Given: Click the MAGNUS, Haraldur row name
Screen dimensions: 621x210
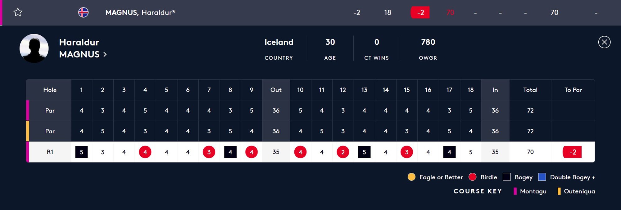Looking at the screenshot, I should coord(140,12).
